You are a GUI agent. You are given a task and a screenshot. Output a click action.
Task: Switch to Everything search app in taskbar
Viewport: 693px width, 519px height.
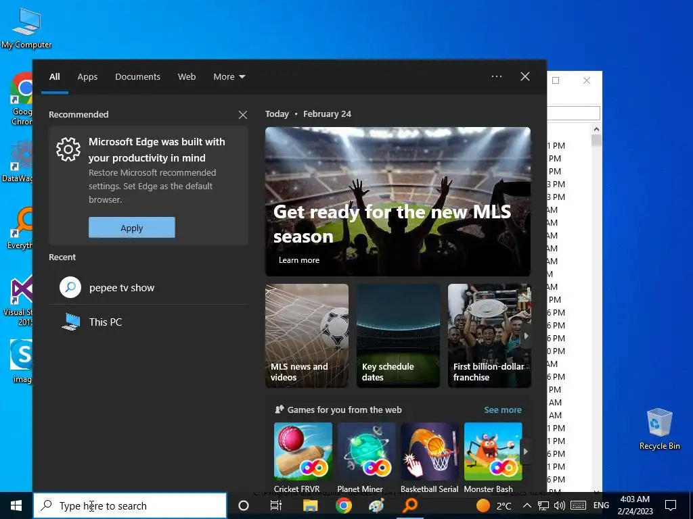(x=410, y=505)
